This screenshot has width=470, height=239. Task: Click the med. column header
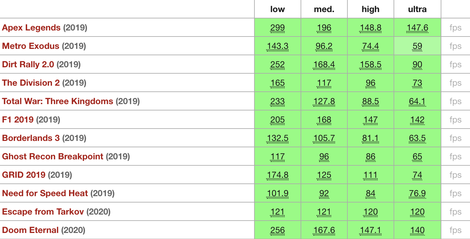(x=324, y=9)
